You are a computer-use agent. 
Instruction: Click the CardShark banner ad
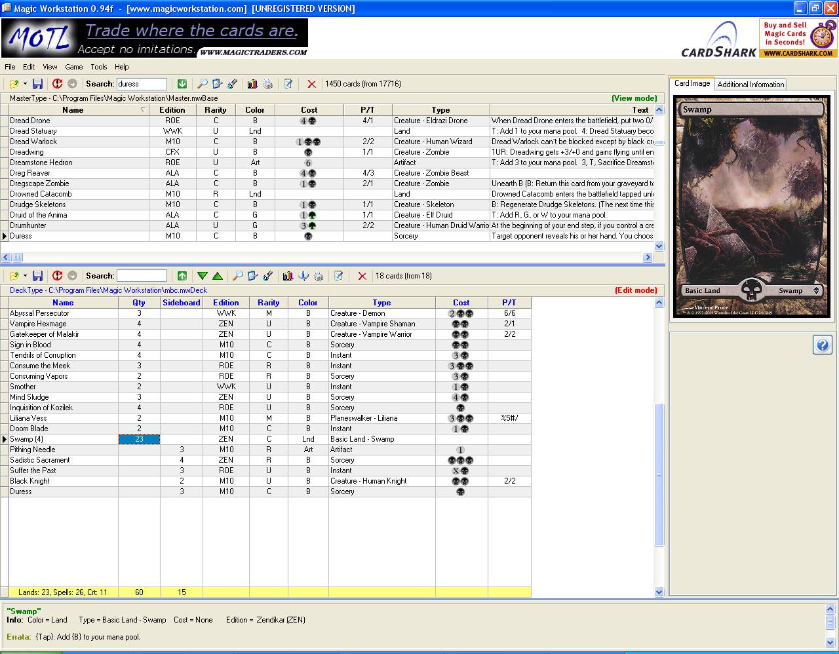tap(758, 39)
